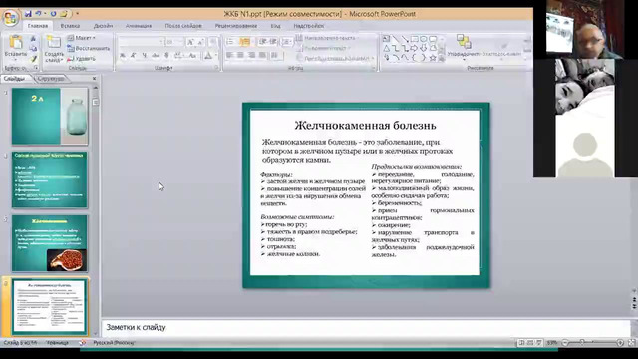Image resolution: width=638 pixels, height=359 pixels.
Task: Open the Change Case Aa dropdown
Action: (192, 56)
